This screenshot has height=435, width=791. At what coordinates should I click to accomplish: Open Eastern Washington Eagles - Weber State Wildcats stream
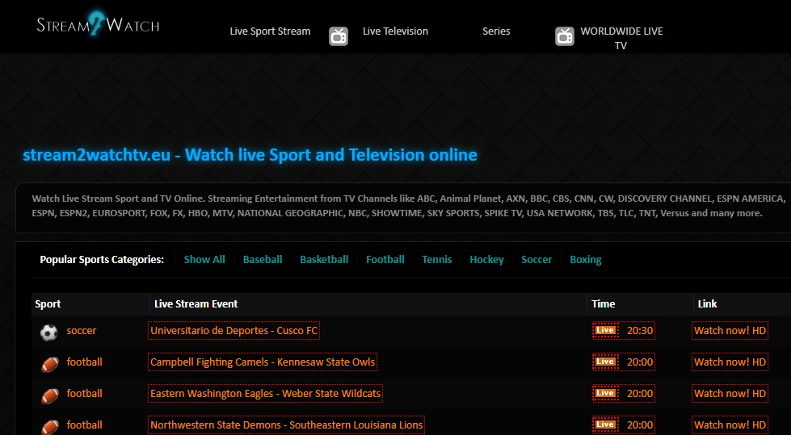click(x=265, y=393)
